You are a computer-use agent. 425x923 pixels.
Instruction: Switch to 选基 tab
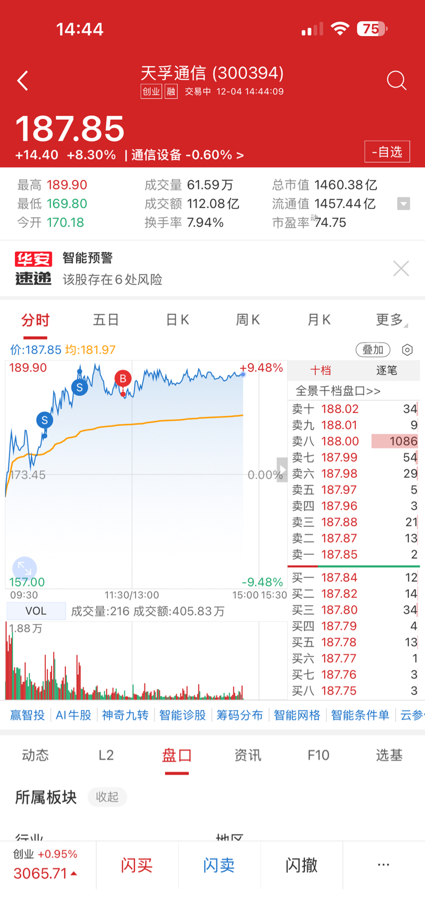point(390,755)
